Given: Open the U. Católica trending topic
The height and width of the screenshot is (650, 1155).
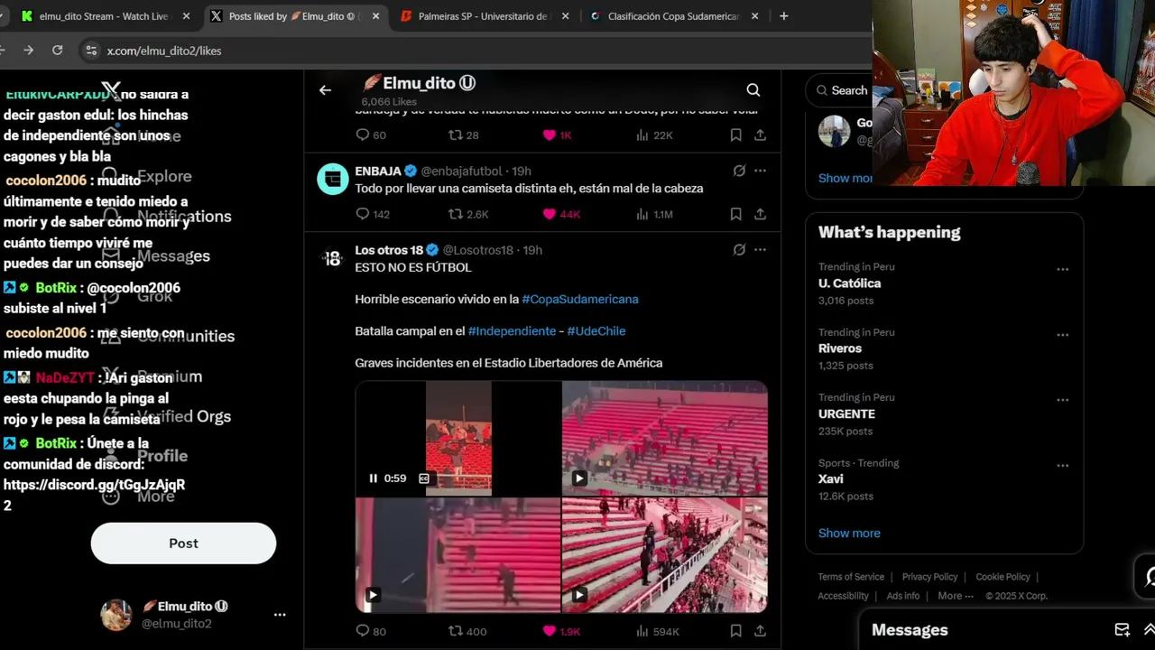Looking at the screenshot, I should pos(849,283).
